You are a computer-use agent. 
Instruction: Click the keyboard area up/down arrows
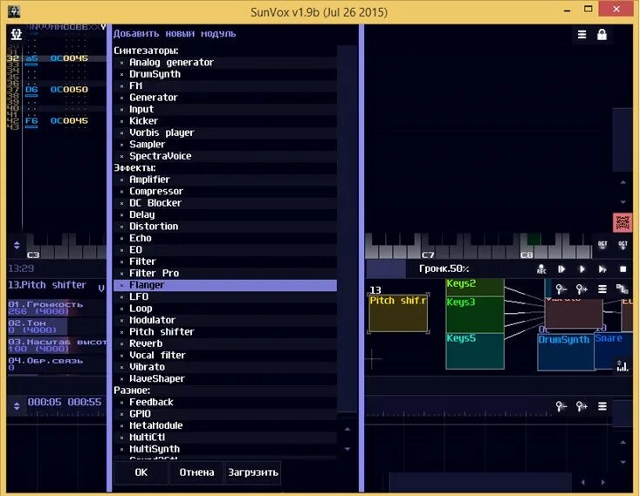[17, 245]
